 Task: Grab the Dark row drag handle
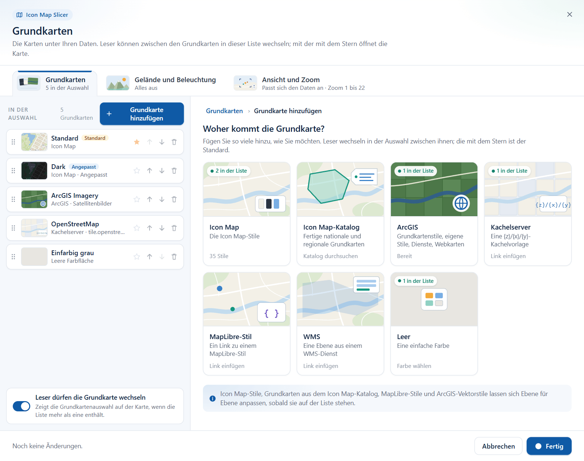pyautogui.click(x=14, y=170)
